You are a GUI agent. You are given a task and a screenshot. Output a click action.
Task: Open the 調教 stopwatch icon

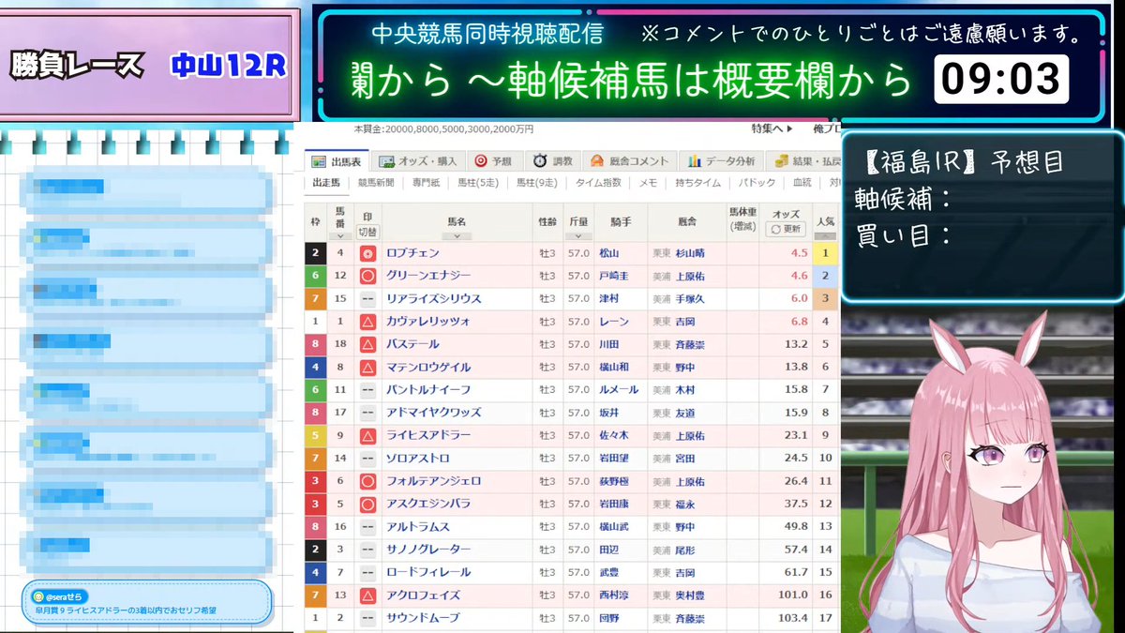click(540, 159)
